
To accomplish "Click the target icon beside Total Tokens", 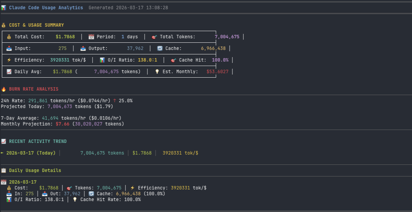I will [154, 37].
